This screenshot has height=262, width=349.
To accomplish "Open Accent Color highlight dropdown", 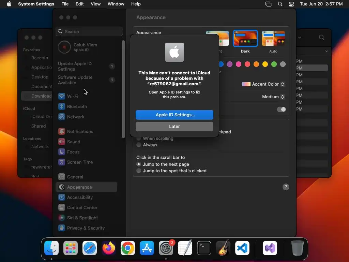I will [x=263, y=84].
